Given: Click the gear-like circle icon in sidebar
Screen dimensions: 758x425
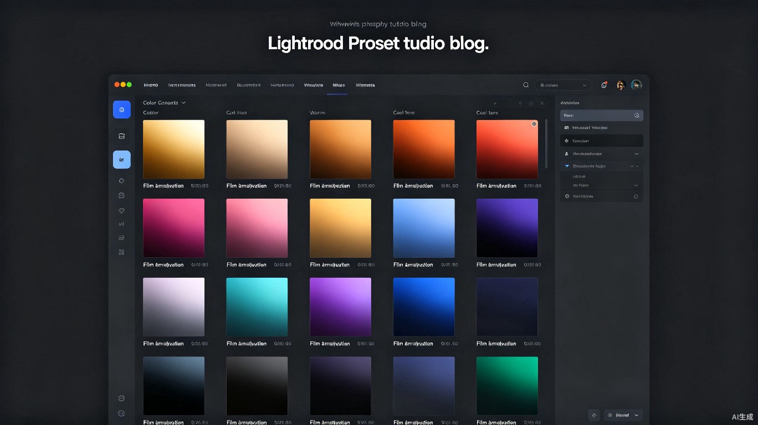Looking at the screenshot, I should (122, 180).
